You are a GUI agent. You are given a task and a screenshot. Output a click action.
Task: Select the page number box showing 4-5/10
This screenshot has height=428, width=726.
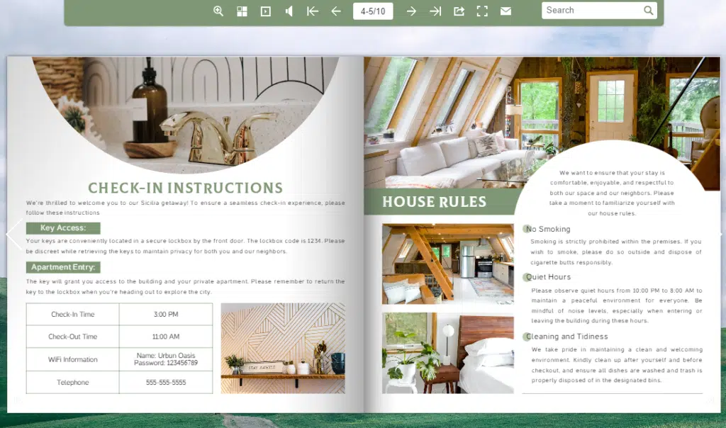374,11
